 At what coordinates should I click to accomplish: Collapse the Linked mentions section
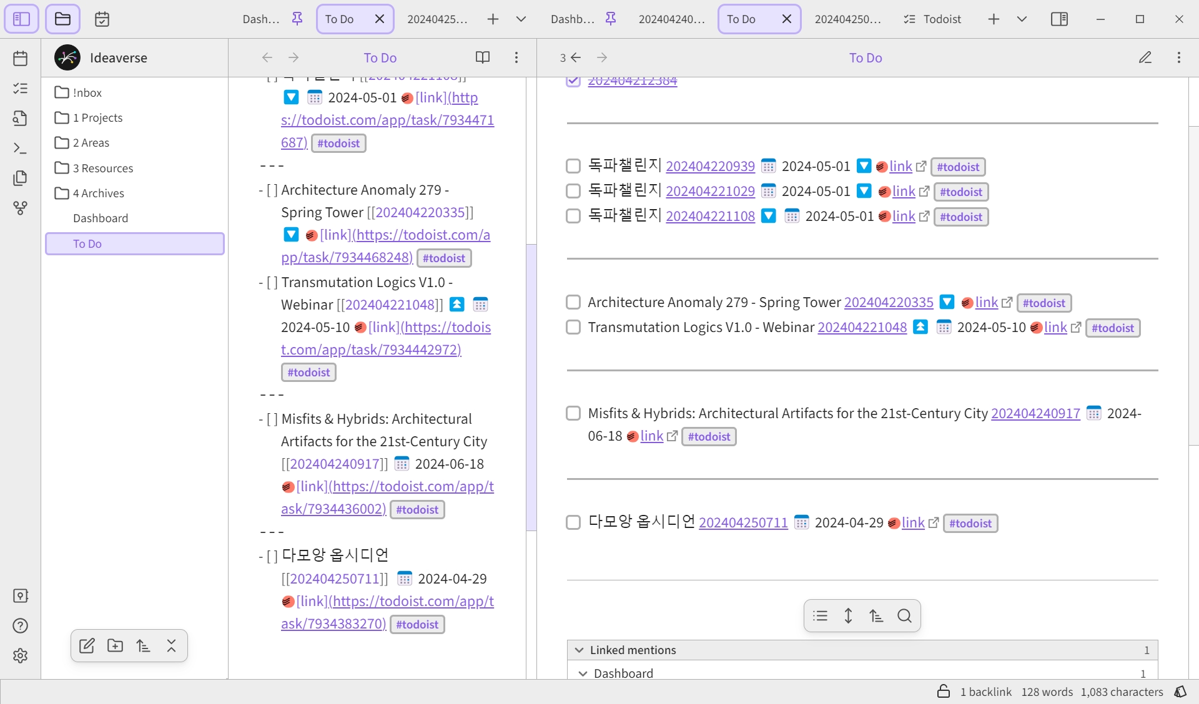coord(579,650)
